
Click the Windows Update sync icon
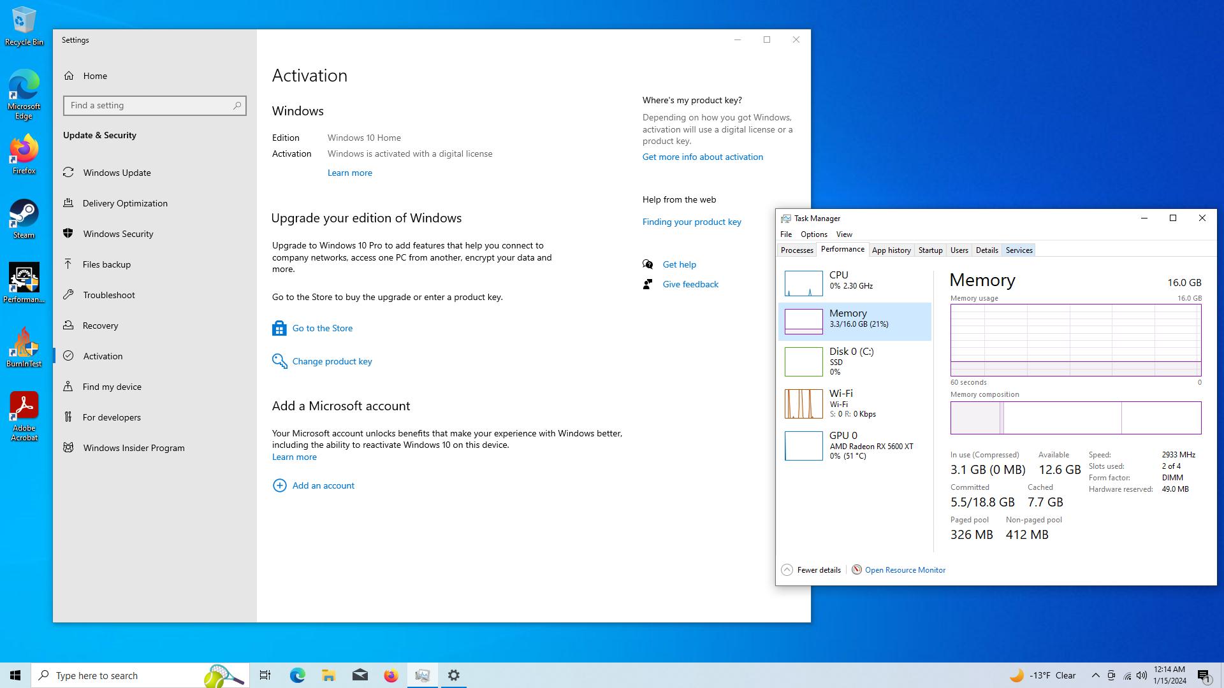[x=68, y=173]
